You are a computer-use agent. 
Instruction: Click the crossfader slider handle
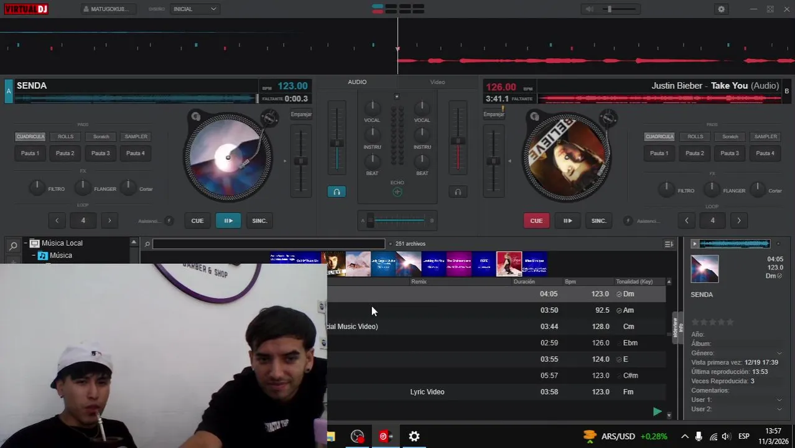click(371, 220)
